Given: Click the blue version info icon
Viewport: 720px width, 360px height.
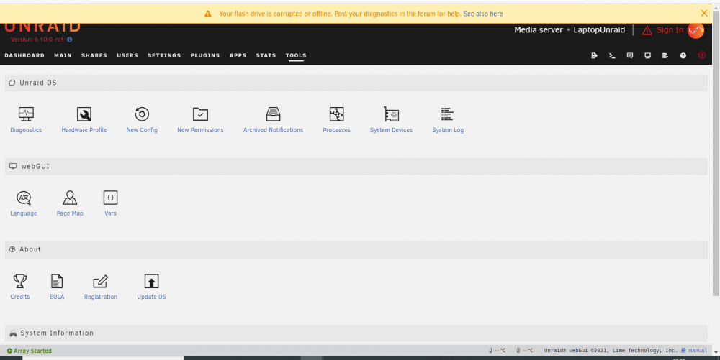Looking at the screenshot, I should pos(70,40).
